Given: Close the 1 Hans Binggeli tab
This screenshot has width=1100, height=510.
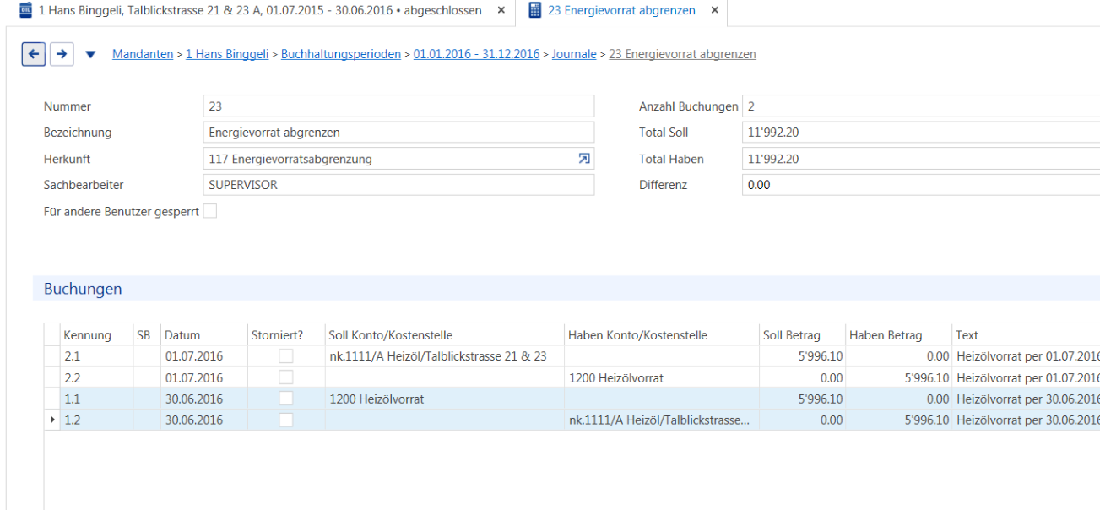Looking at the screenshot, I should [x=501, y=11].
